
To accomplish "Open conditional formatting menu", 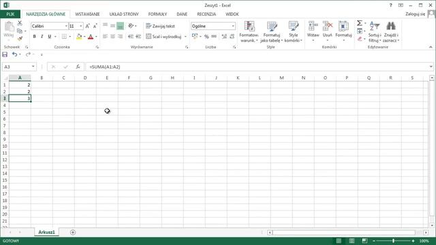I will coord(249,32).
